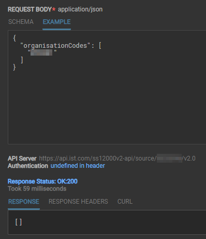Click the 'REQUEST BODY' heading

click(30, 9)
